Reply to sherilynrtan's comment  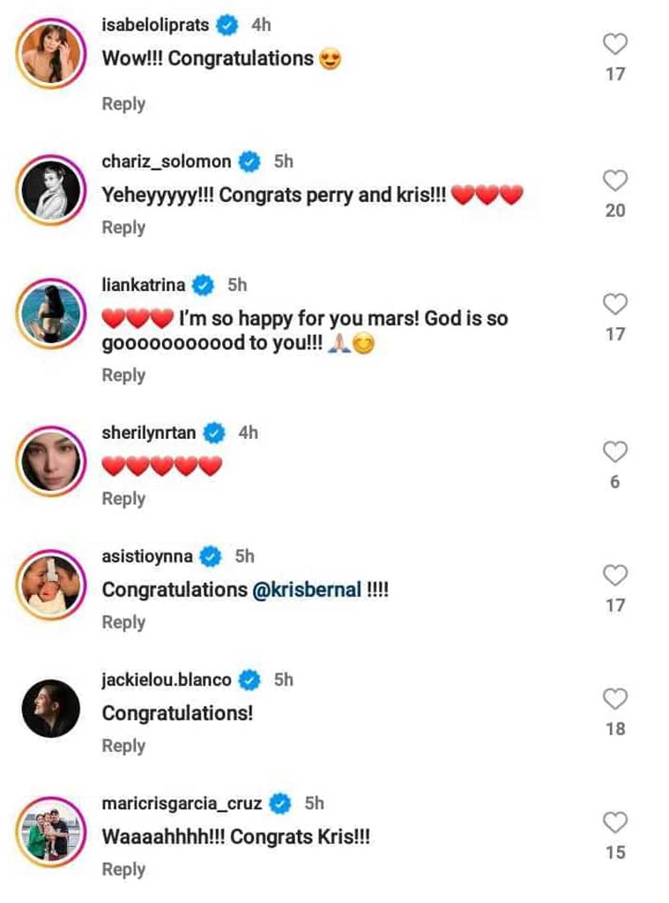click(x=124, y=499)
